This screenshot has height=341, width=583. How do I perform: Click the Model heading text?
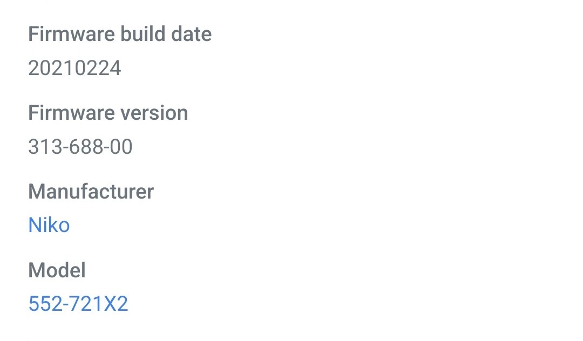pyautogui.click(x=57, y=270)
